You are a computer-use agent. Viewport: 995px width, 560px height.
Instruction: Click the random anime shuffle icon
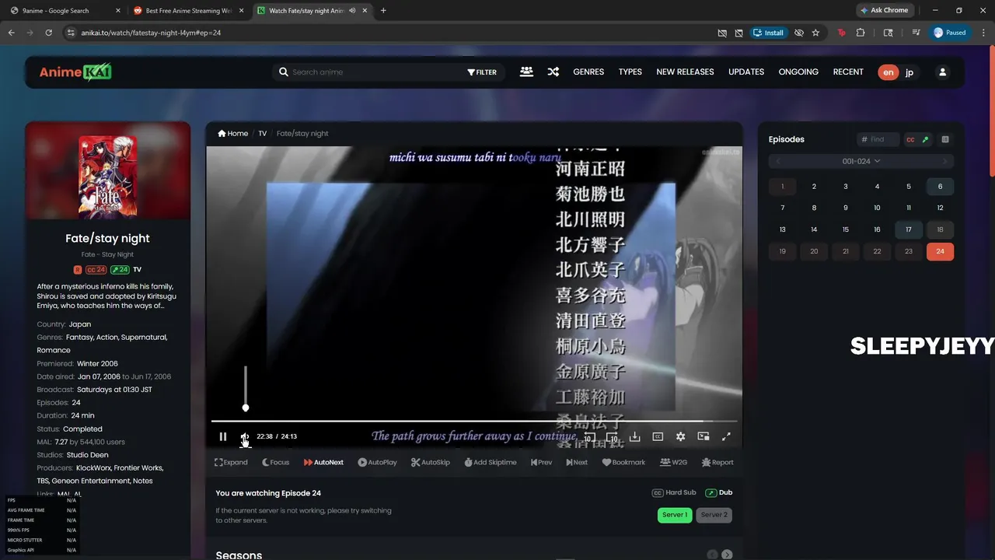click(x=553, y=72)
